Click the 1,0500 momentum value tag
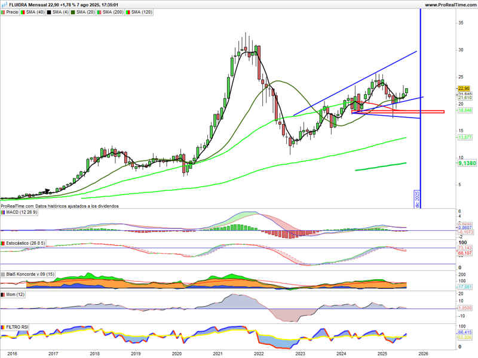 465,308
